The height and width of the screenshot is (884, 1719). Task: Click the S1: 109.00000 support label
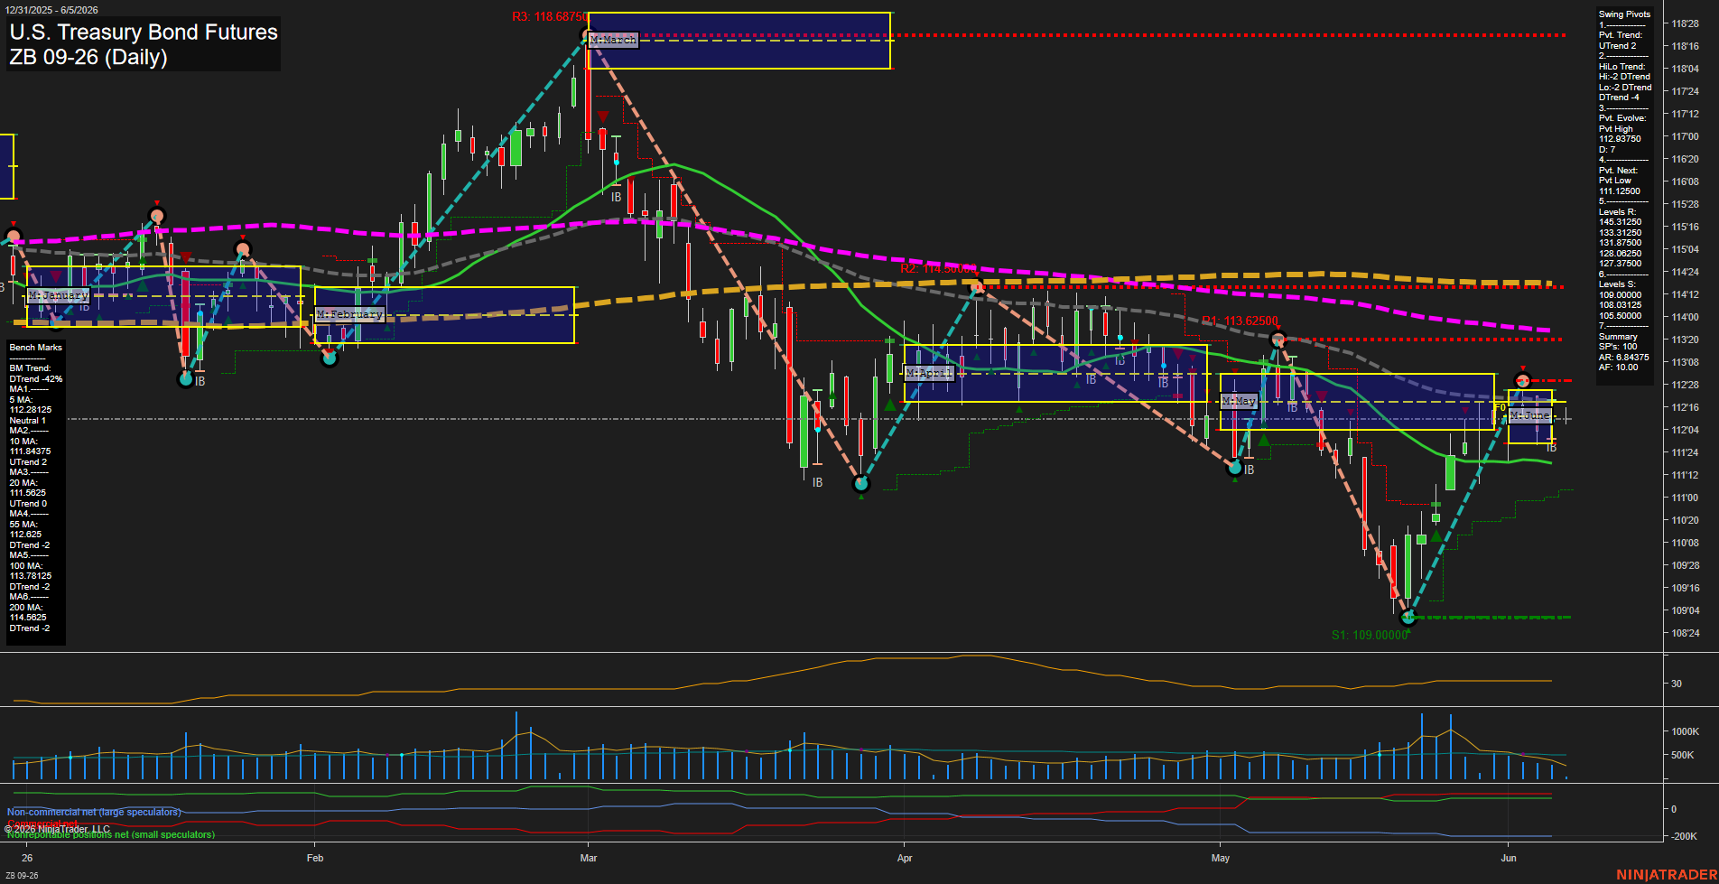point(1370,635)
